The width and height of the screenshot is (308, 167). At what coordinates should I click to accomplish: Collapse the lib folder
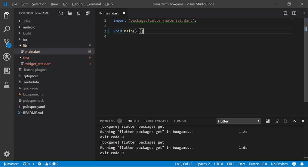pos(25,45)
